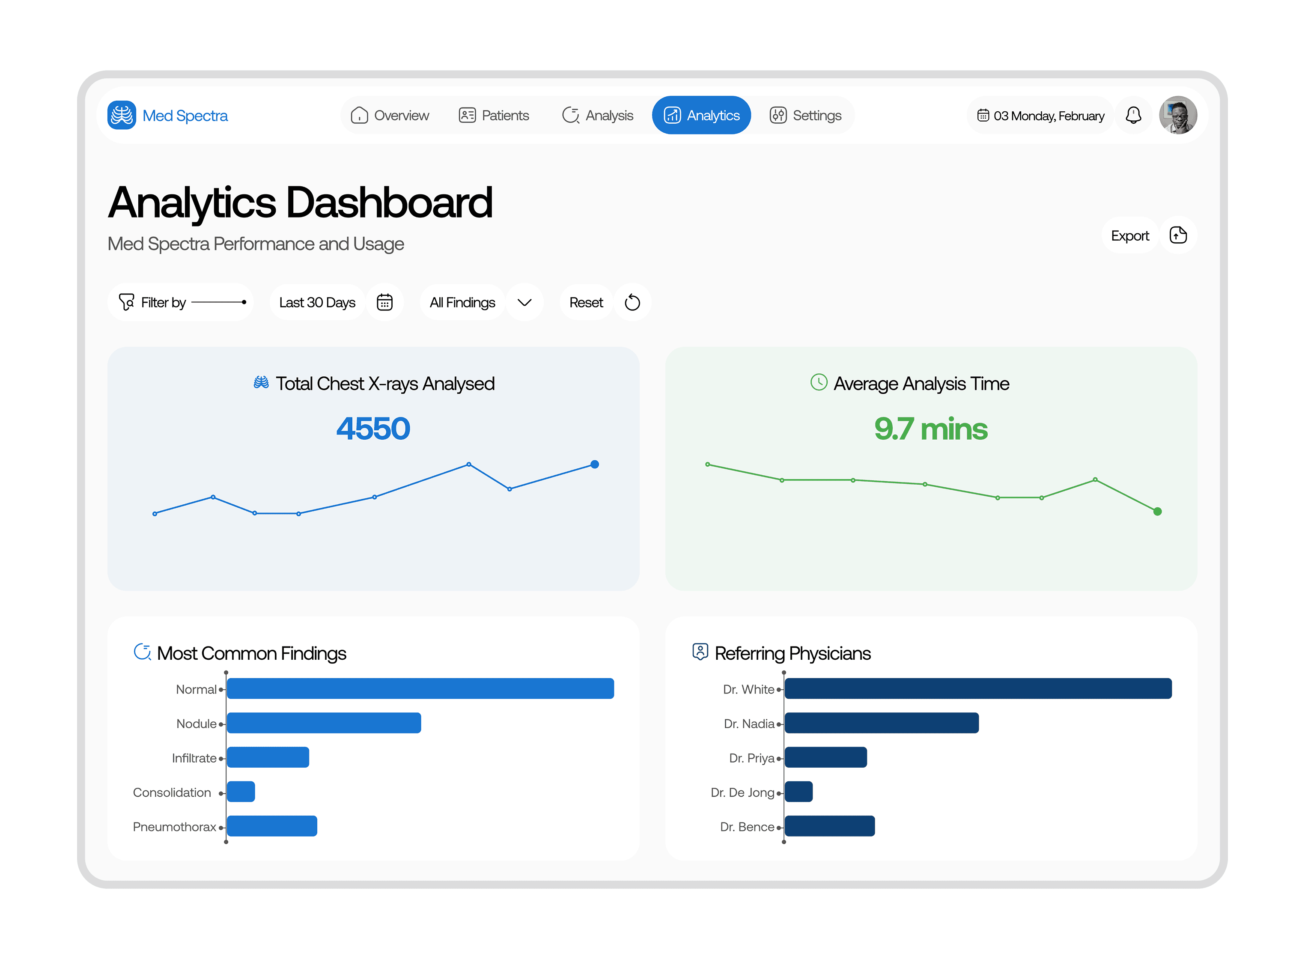Click the file export icon next to Export

pos(1178,235)
